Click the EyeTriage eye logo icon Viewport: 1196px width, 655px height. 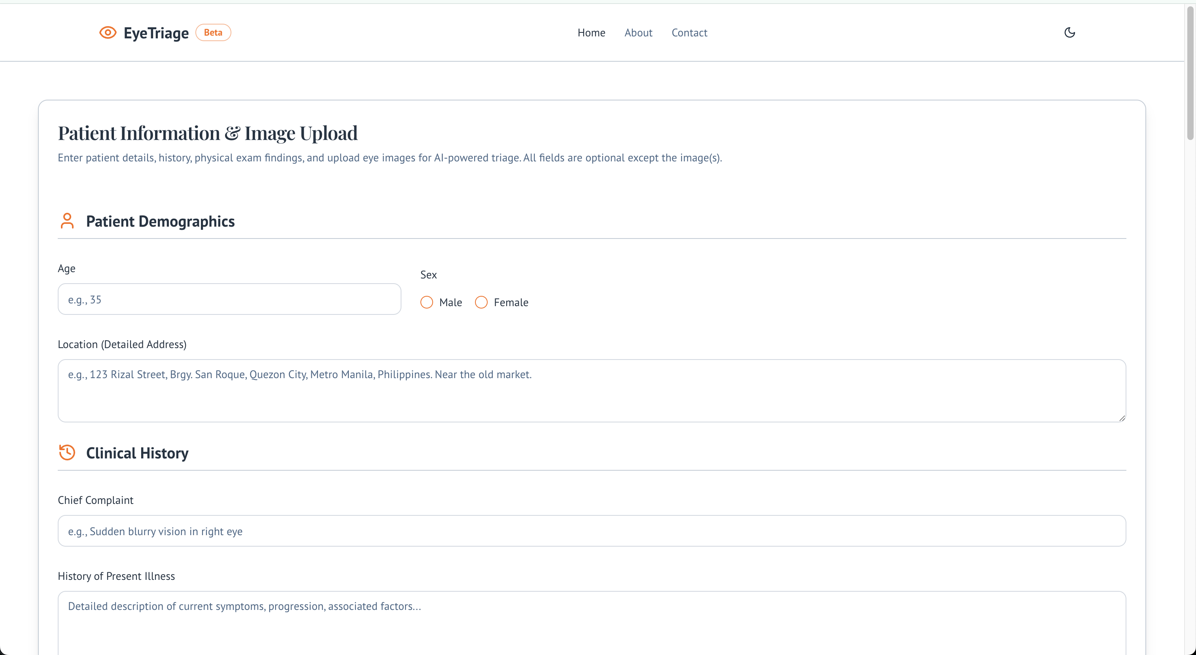pos(108,32)
